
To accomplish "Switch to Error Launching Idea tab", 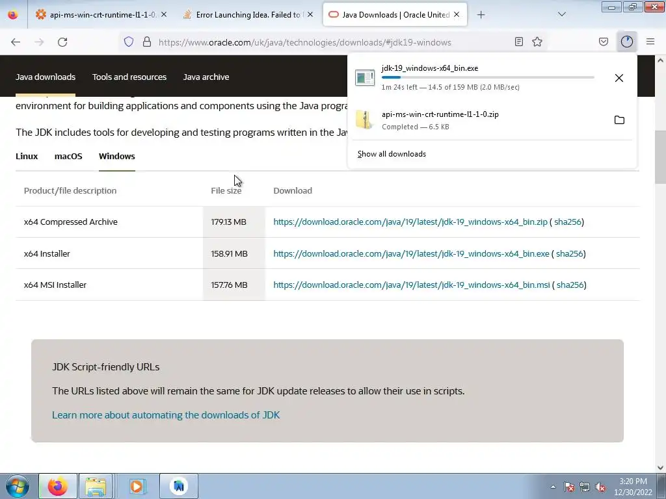I will click(x=248, y=14).
